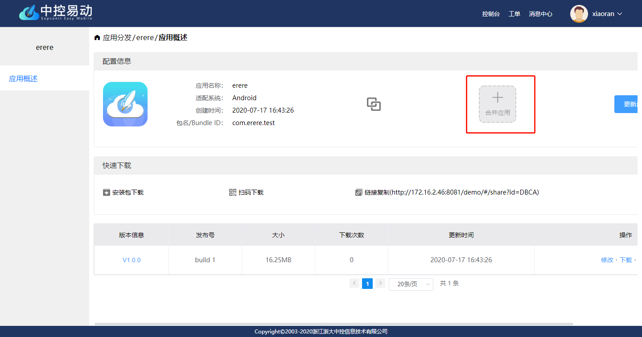The image size is (642, 337).
Task: Open version V1.0.0 link
Action: click(x=132, y=260)
